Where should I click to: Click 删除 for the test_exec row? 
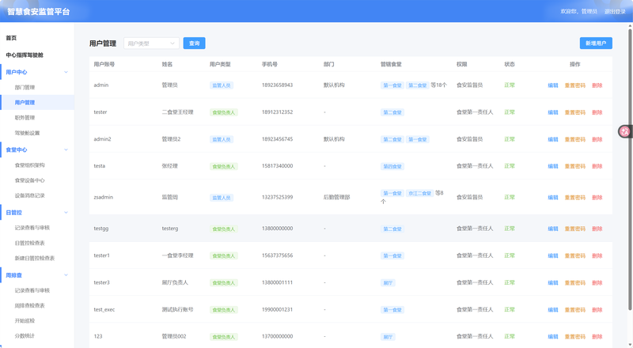(597, 310)
